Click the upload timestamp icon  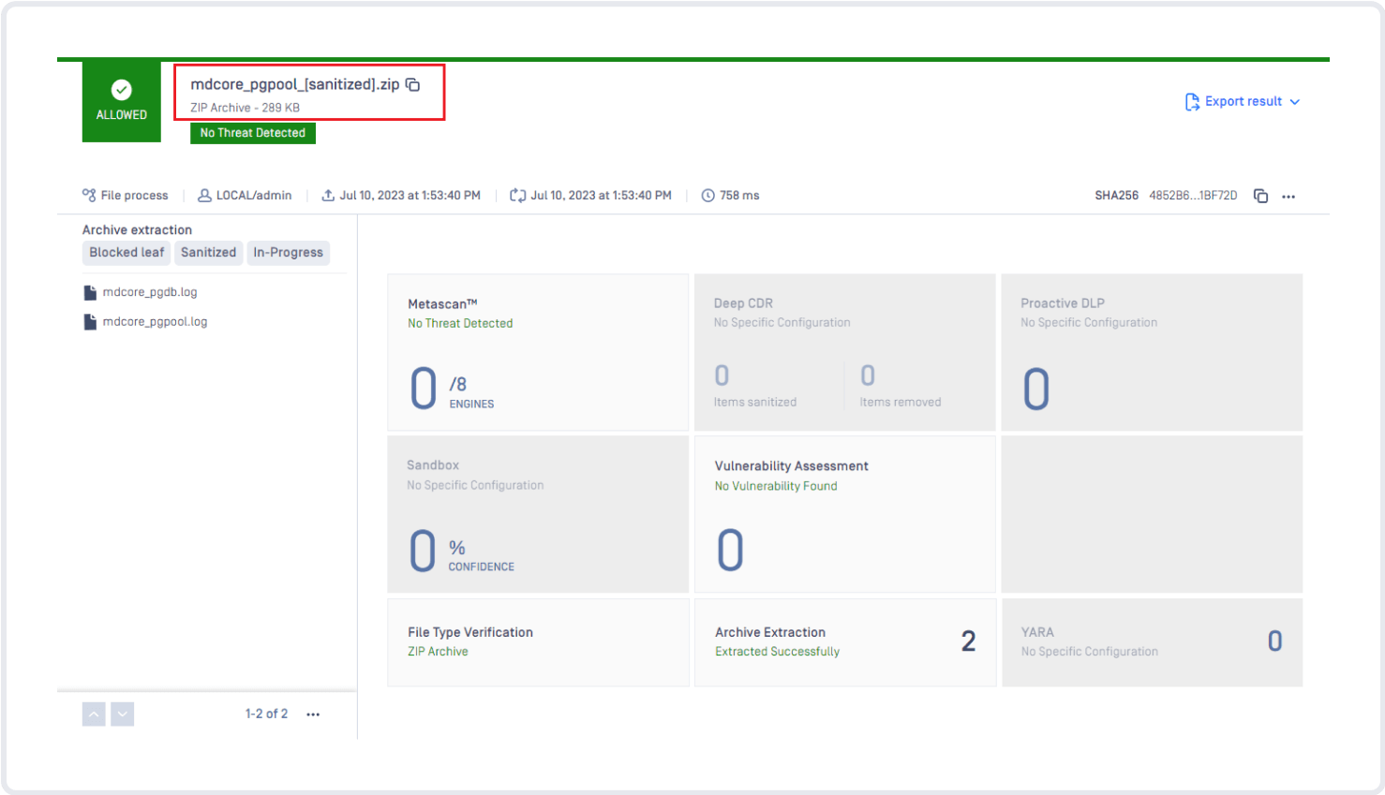point(327,195)
